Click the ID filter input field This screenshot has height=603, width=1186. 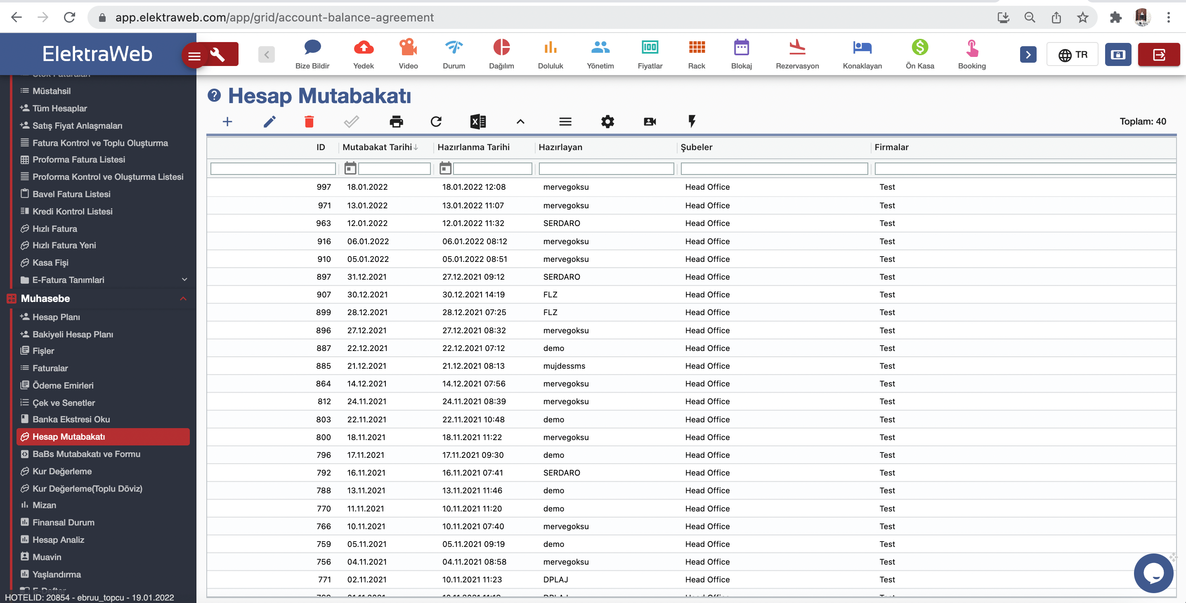pos(273,168)
